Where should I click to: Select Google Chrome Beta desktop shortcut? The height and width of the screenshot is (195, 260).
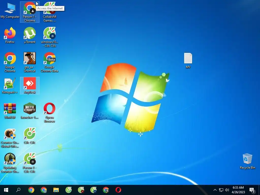click(x=50, y=62)
